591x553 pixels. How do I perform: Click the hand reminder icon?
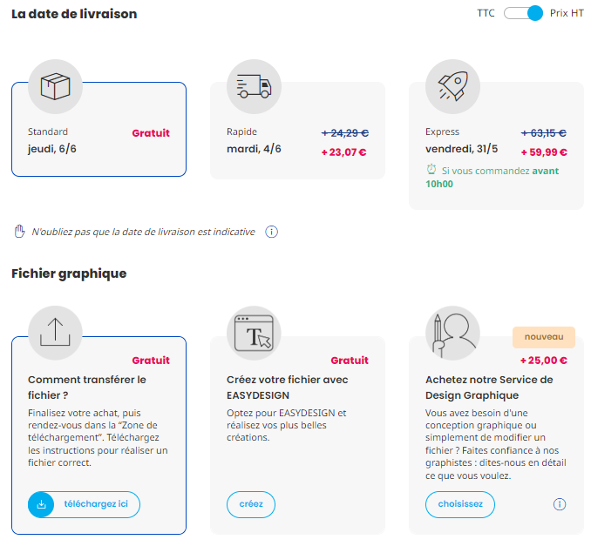click(19, 232)
